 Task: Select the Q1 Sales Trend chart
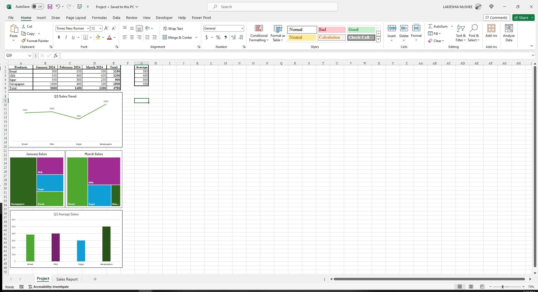coord(65,120)
